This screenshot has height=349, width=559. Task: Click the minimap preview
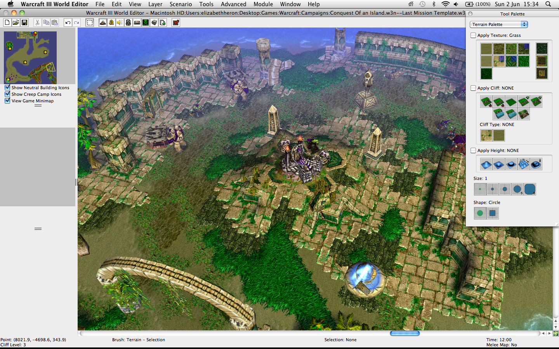point(30,57)
